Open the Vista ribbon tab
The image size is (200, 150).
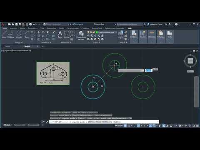(x=42, y=28)
